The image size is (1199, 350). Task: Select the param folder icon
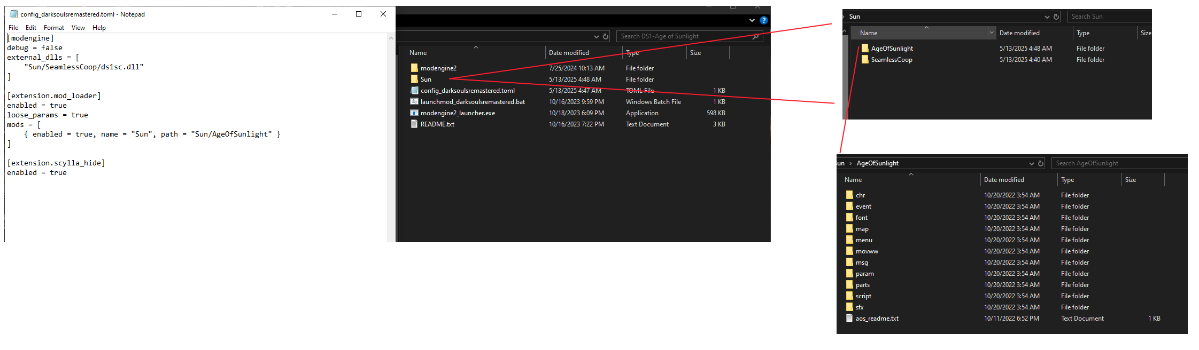[849, 273]
